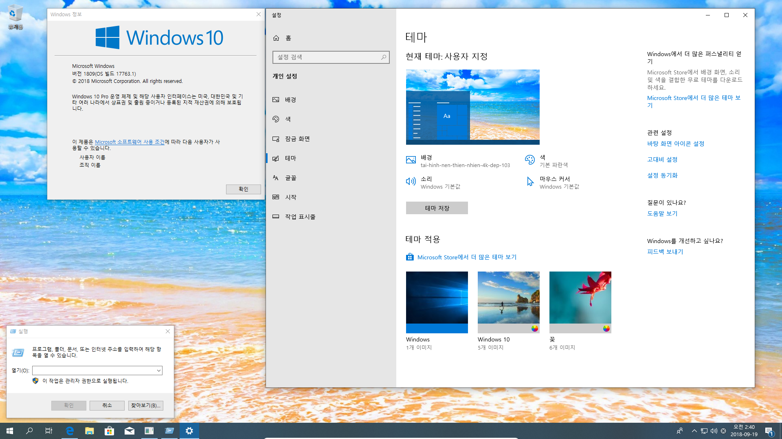Click the People icon in system tray
This screenshot has width=782, height=439.
tap(680, 431)
